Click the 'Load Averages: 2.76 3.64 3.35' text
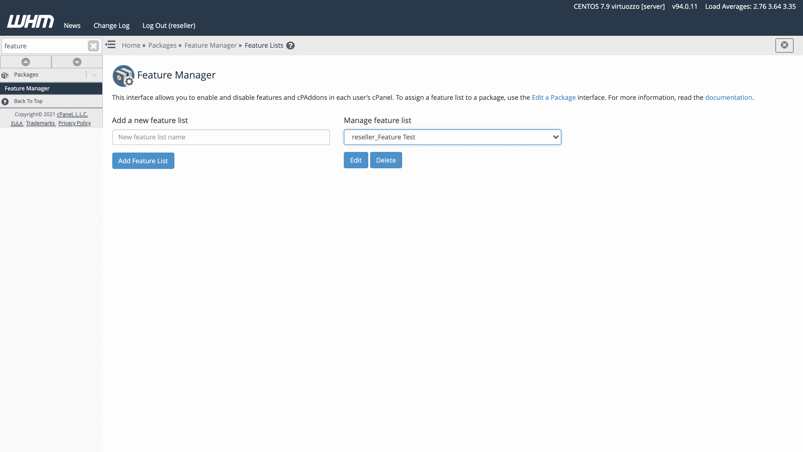The height and width of the screenshot is (452, 803). click(750, 6)
